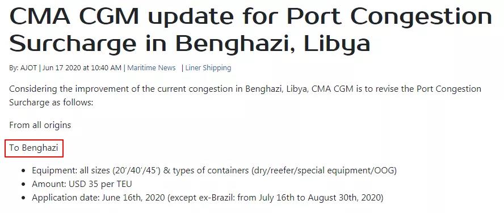Click the 'From all origins' line

(40, 125)
